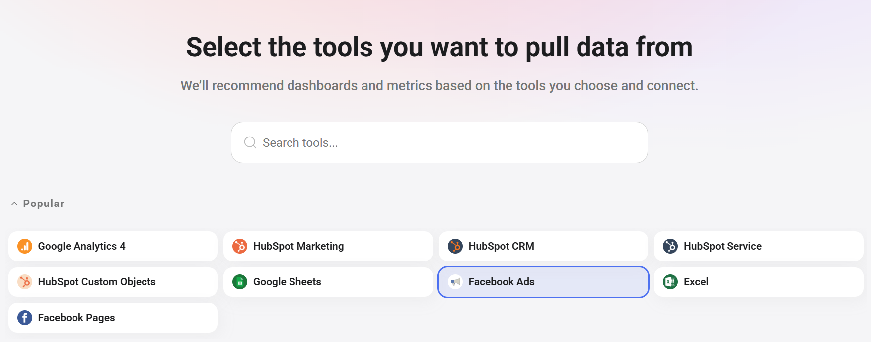Click the Facebook Pages logo icon
This screenshot has width=871, height=342.
25,318
